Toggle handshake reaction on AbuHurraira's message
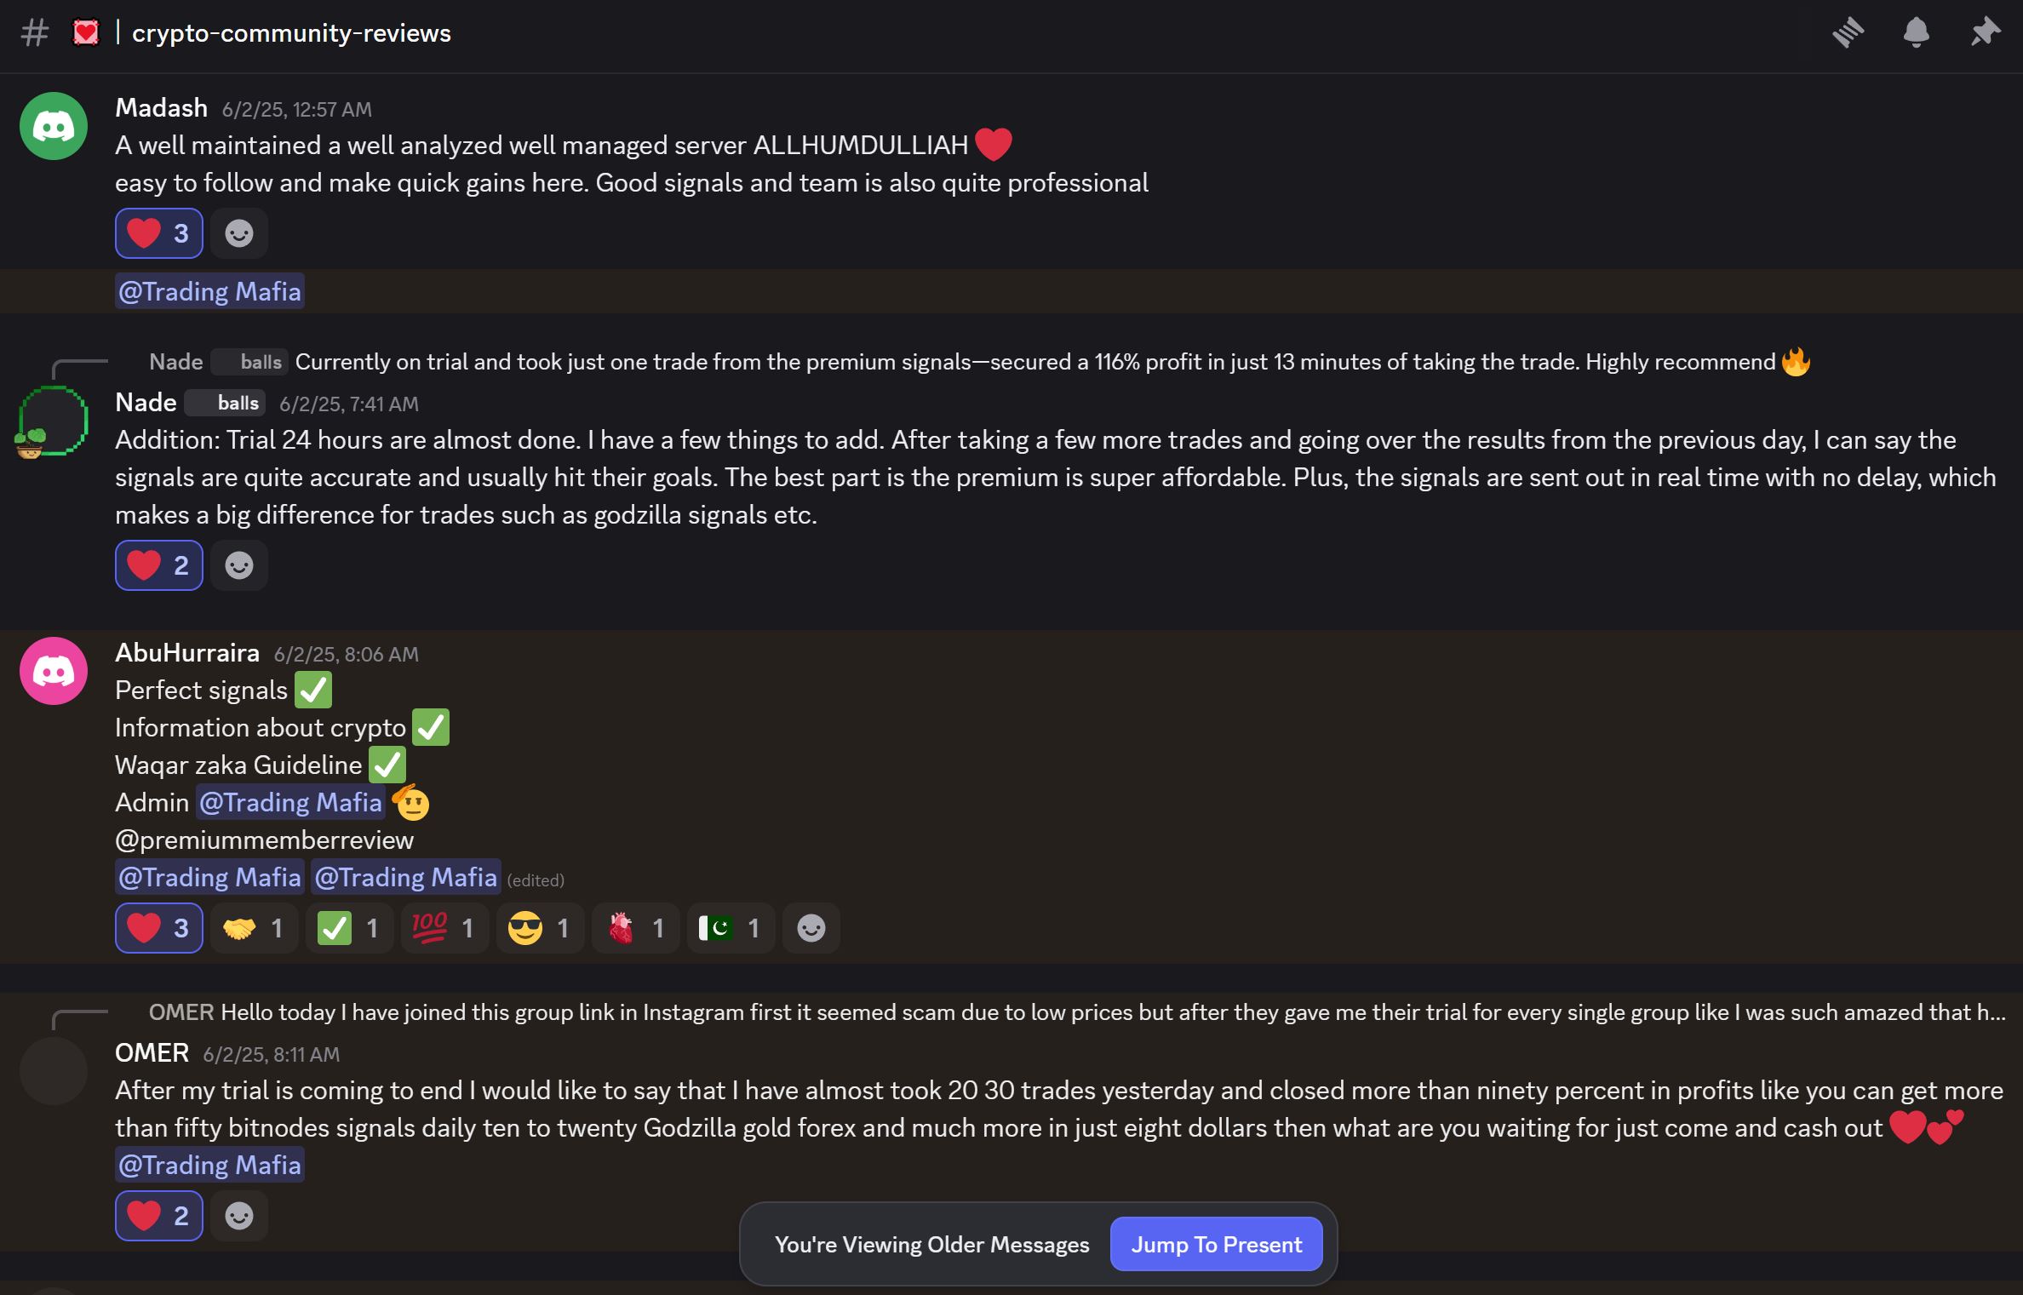Screen dimensions: 2023x1295 point(254,928)
